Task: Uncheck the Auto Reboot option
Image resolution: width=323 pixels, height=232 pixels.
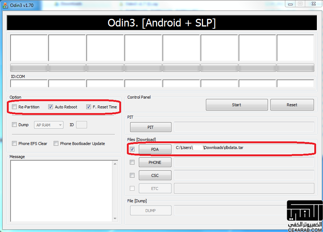Action: coord(50,107)
